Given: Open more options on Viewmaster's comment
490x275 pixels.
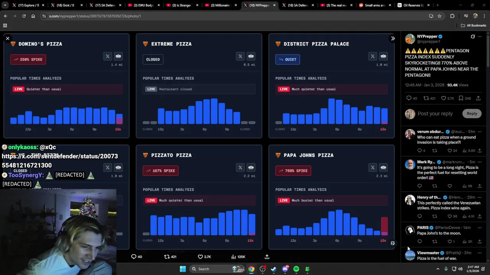Looking at the screenshot, I should [x=479, y=253].
